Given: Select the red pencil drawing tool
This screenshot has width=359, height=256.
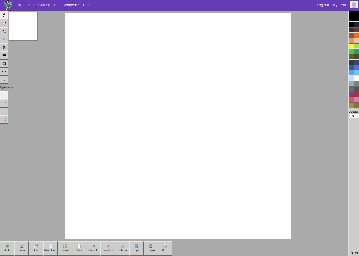Looking at the screenshot, I should click(4, 15).
